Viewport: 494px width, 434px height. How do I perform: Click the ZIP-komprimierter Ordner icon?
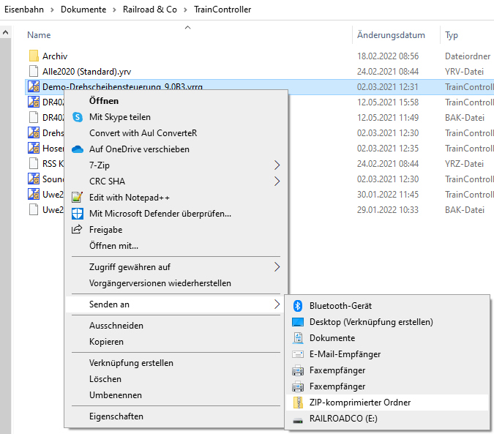click(298, 403)
